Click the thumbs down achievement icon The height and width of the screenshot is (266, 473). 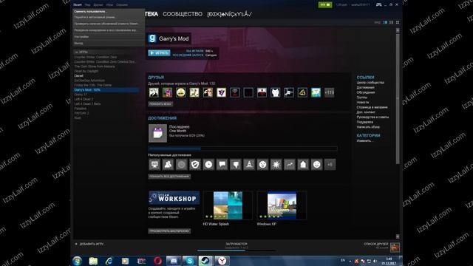[236, 165]
